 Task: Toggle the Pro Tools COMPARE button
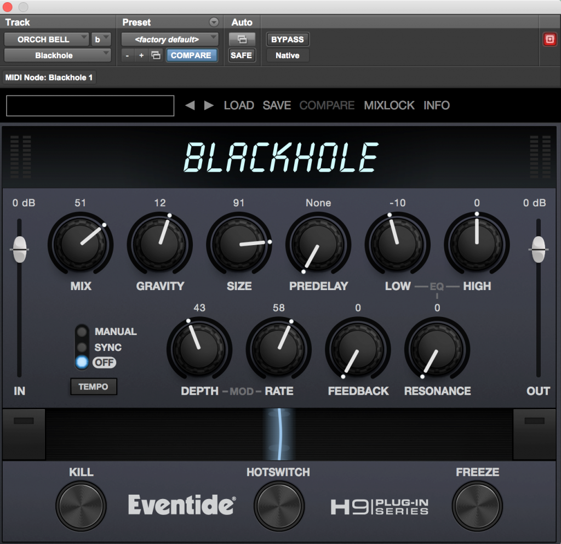(x=191, y=55)
